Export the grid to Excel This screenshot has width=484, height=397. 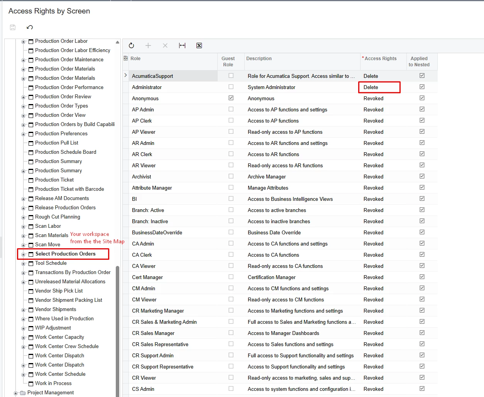[x=199, y=45]
